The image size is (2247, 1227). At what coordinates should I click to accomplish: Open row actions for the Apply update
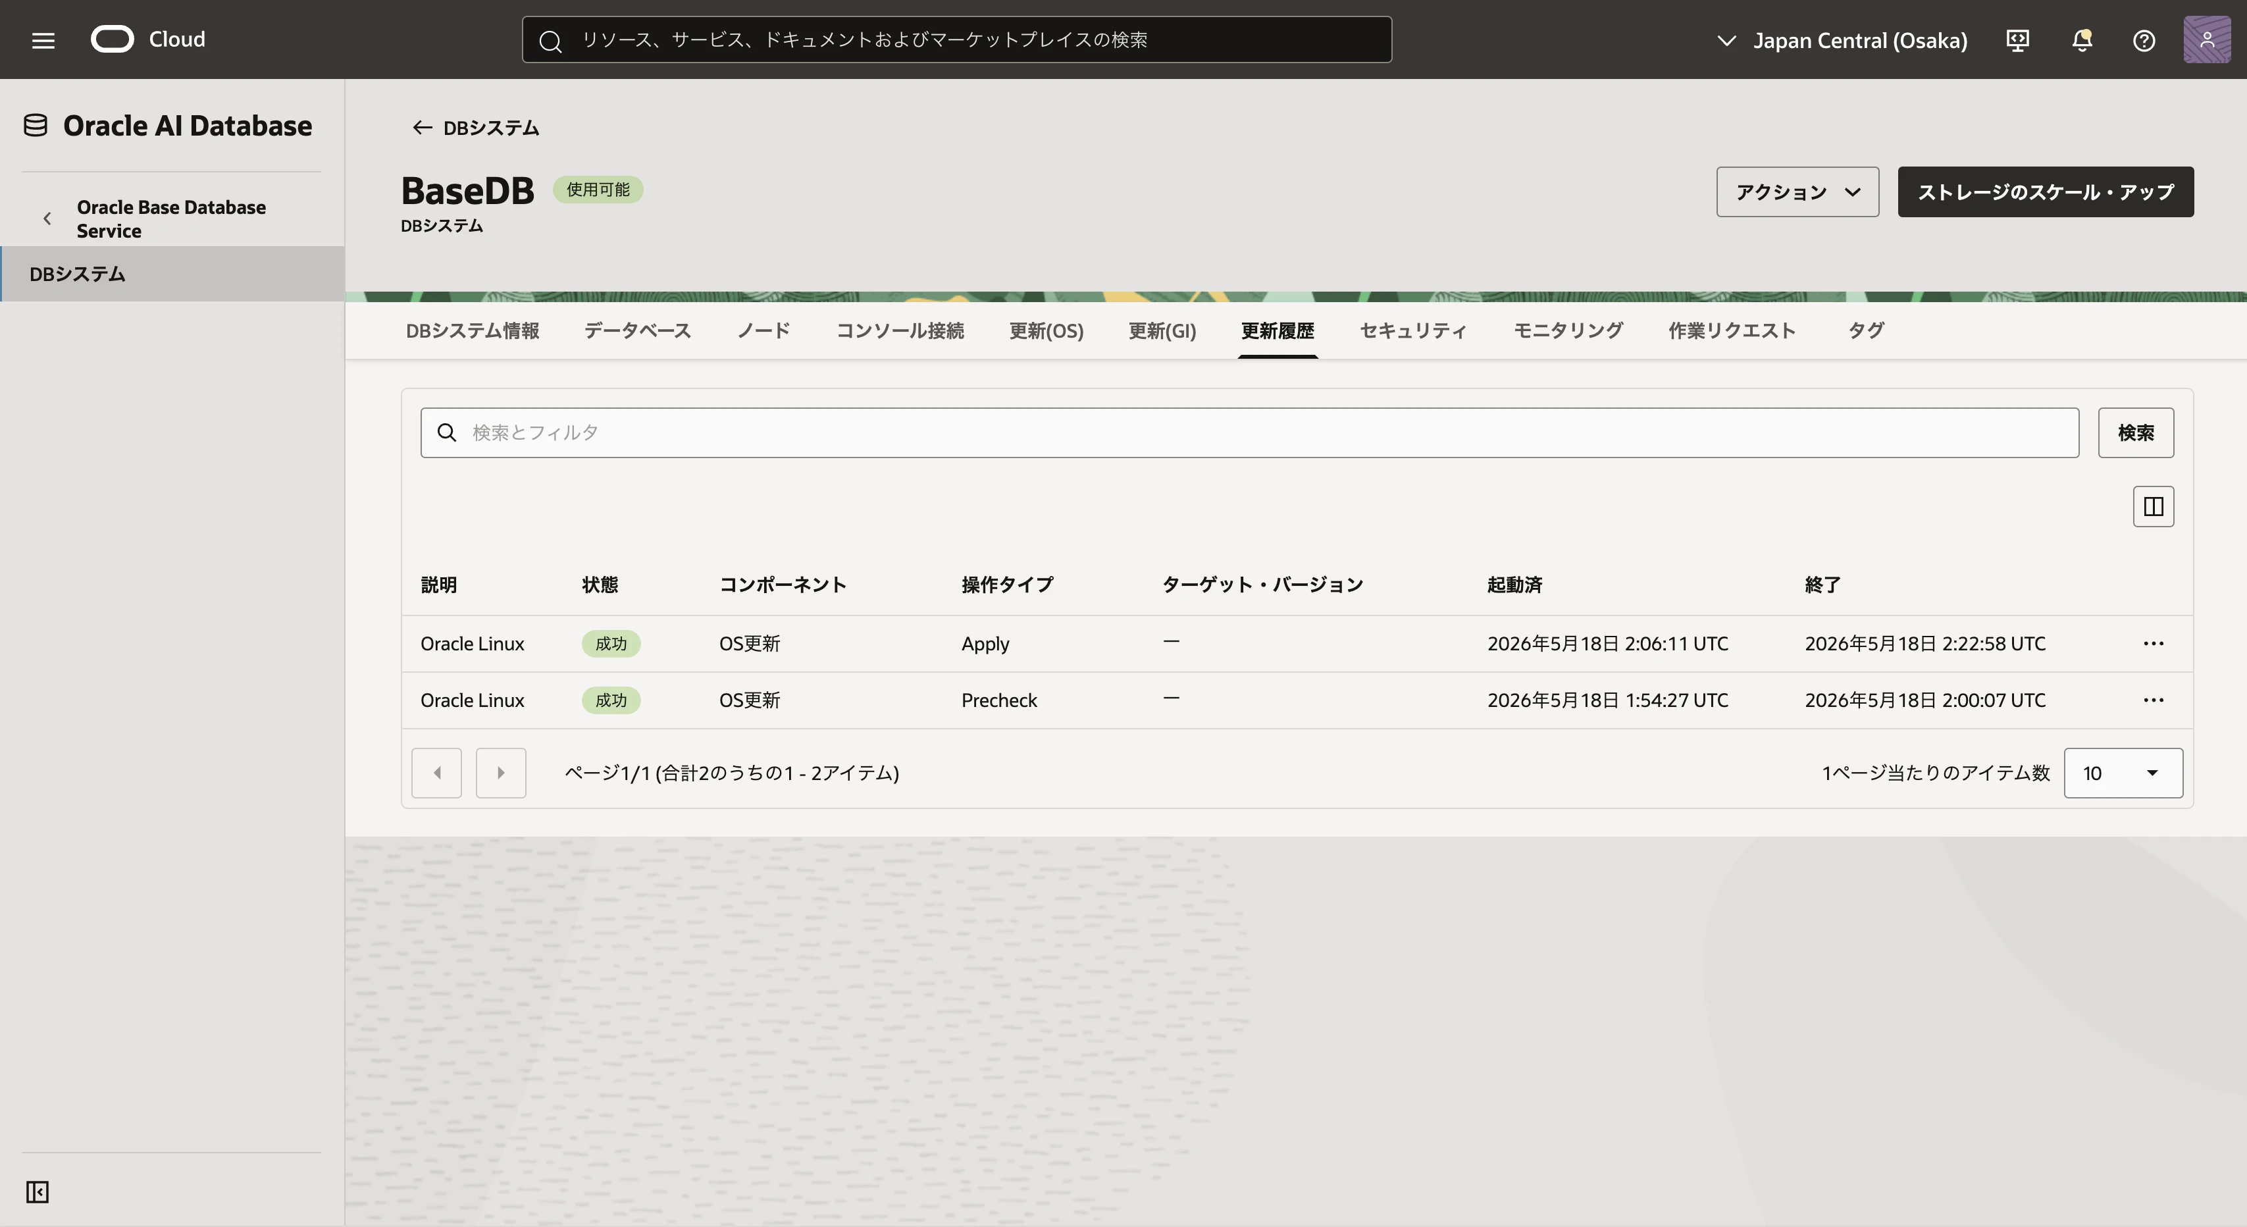coord(2154,644)
